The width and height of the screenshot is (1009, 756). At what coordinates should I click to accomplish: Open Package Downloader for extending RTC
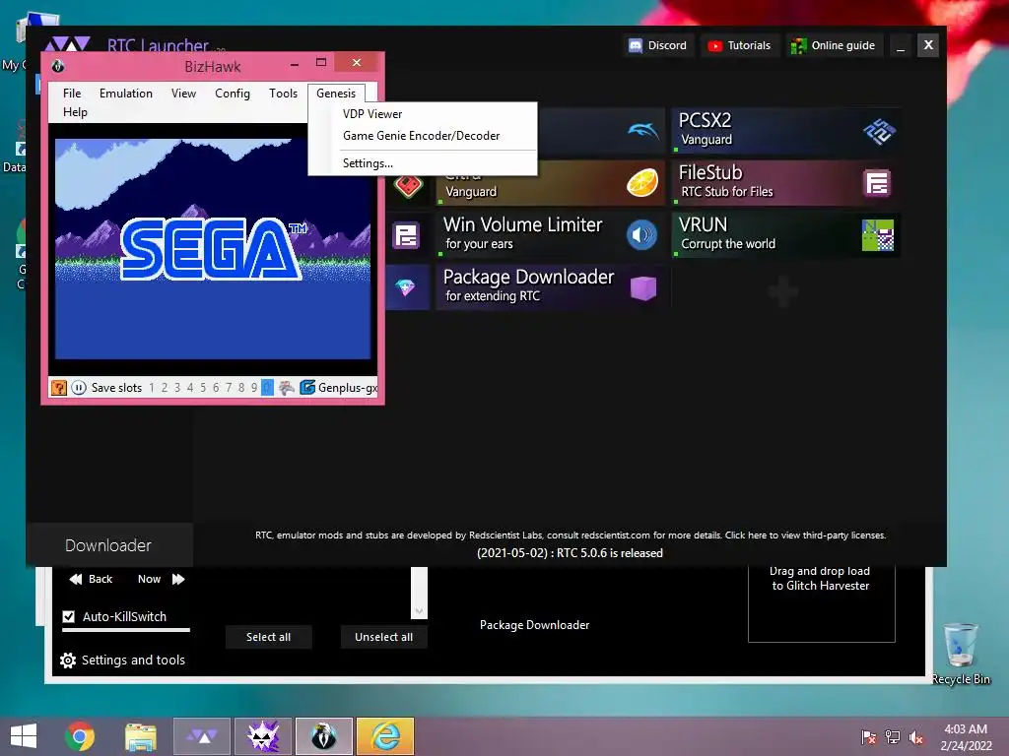coord(550,286)
